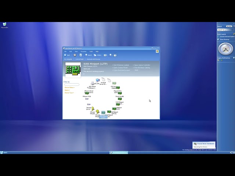Click second green Legacy Notifications icon
The height and width of the screenshot is (176, 235).
point(221,60)
